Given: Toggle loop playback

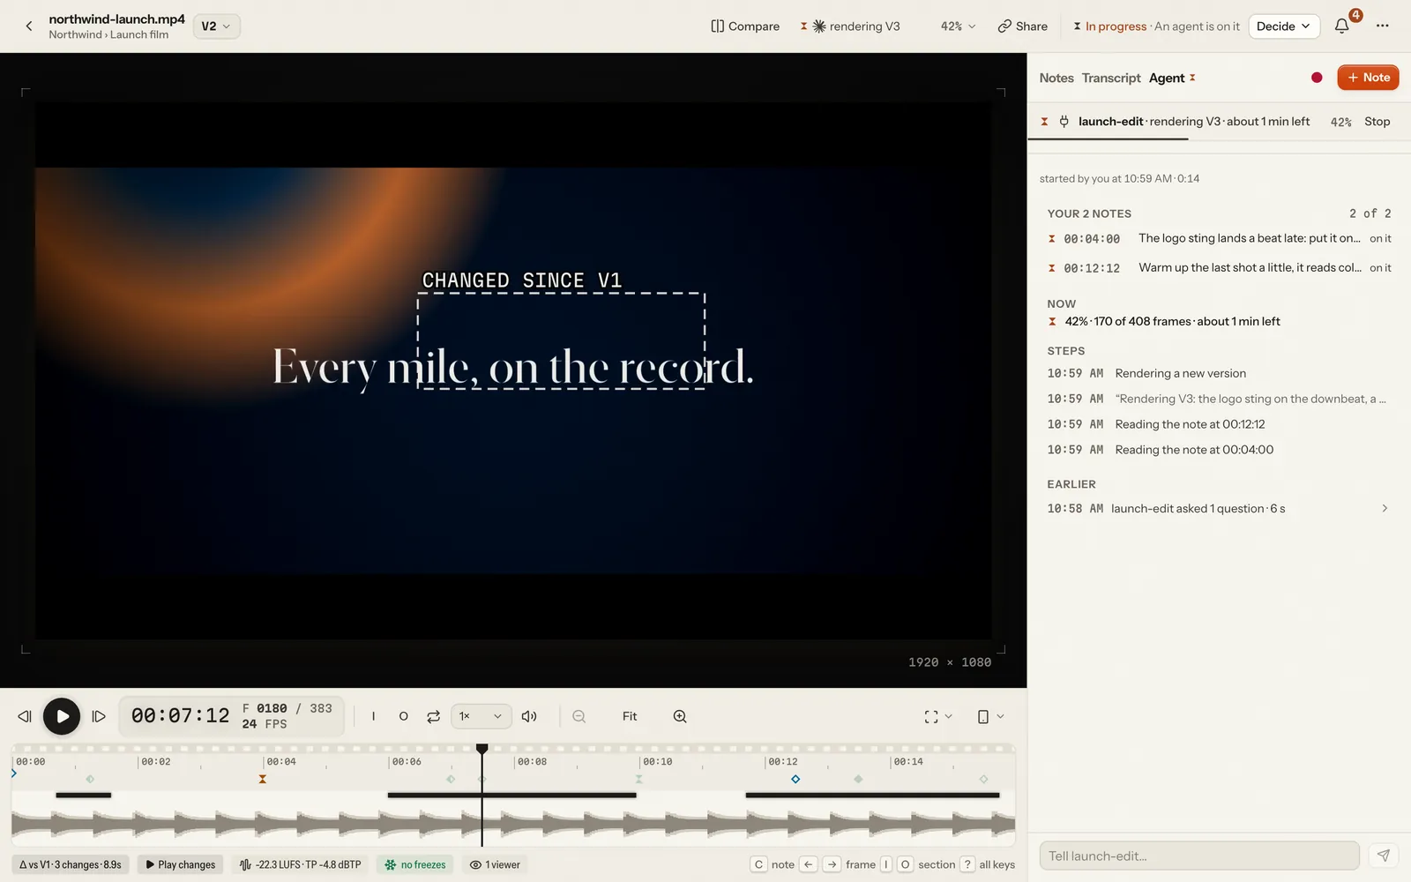Looking at the screenshot, I should click(433, 716).
